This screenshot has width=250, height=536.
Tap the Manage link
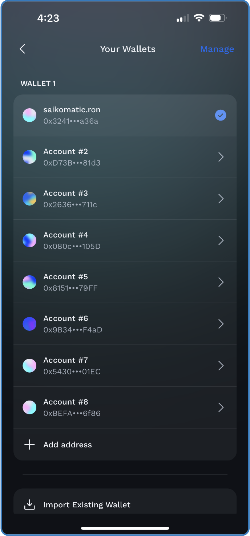(217, 49)
